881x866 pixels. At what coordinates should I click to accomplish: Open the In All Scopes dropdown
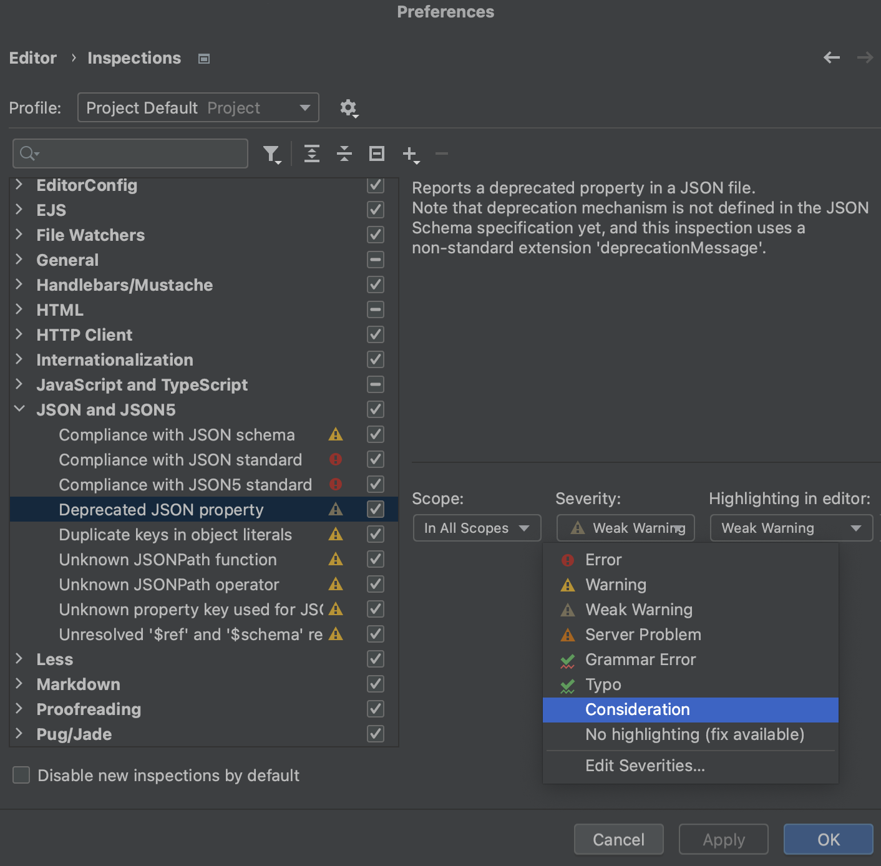coord(477,528)
